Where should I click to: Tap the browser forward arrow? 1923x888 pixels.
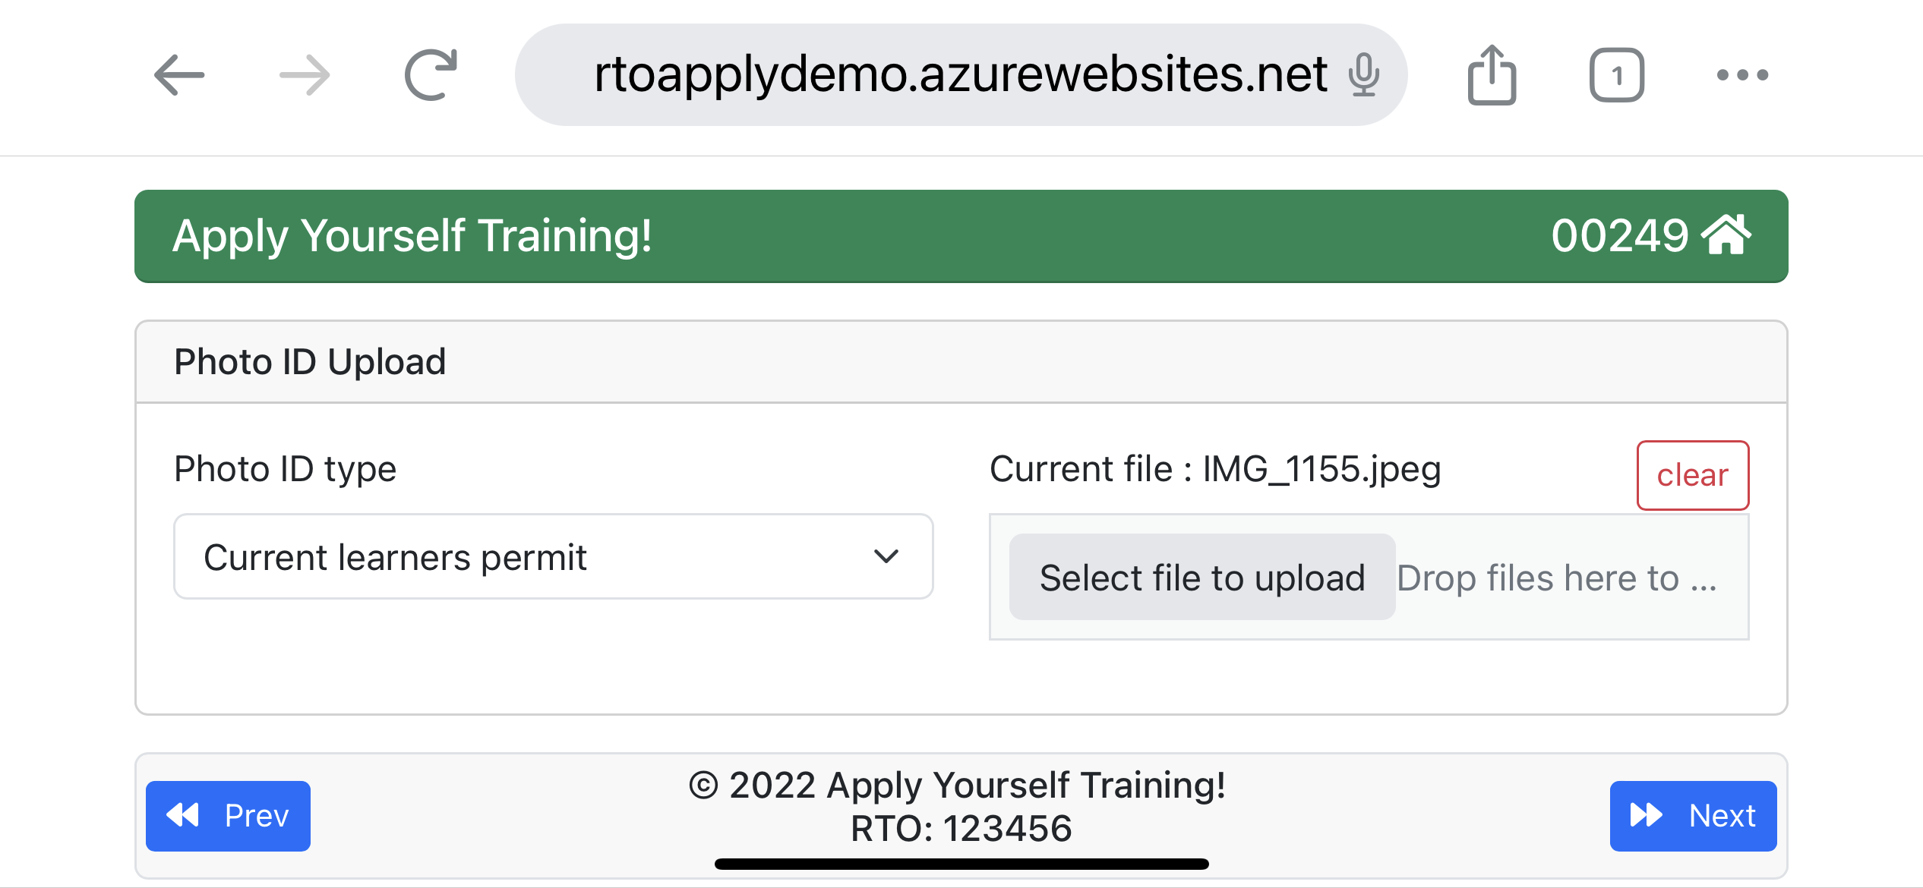305,75
